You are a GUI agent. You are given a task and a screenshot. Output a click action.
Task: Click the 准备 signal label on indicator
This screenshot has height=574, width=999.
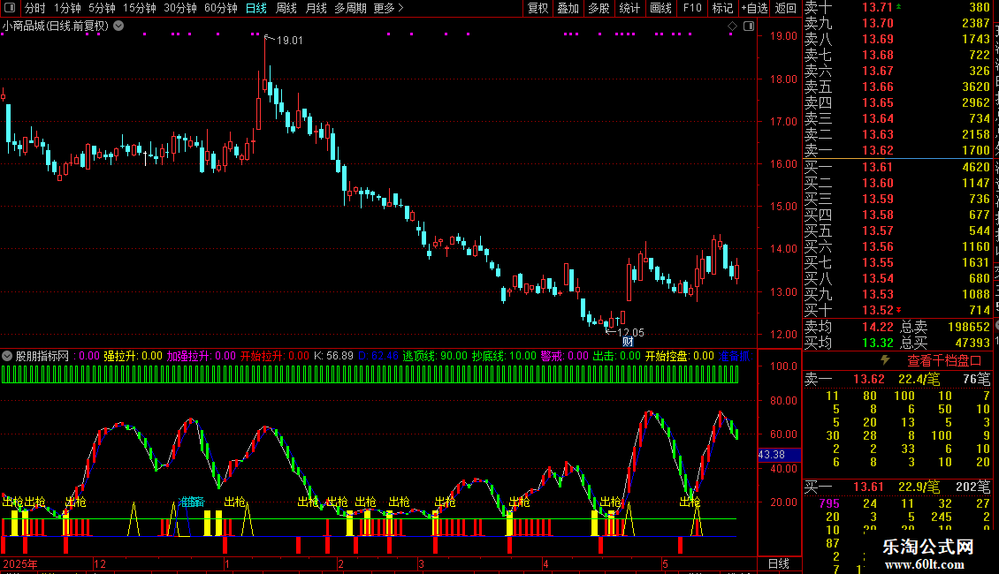[190, 502]
